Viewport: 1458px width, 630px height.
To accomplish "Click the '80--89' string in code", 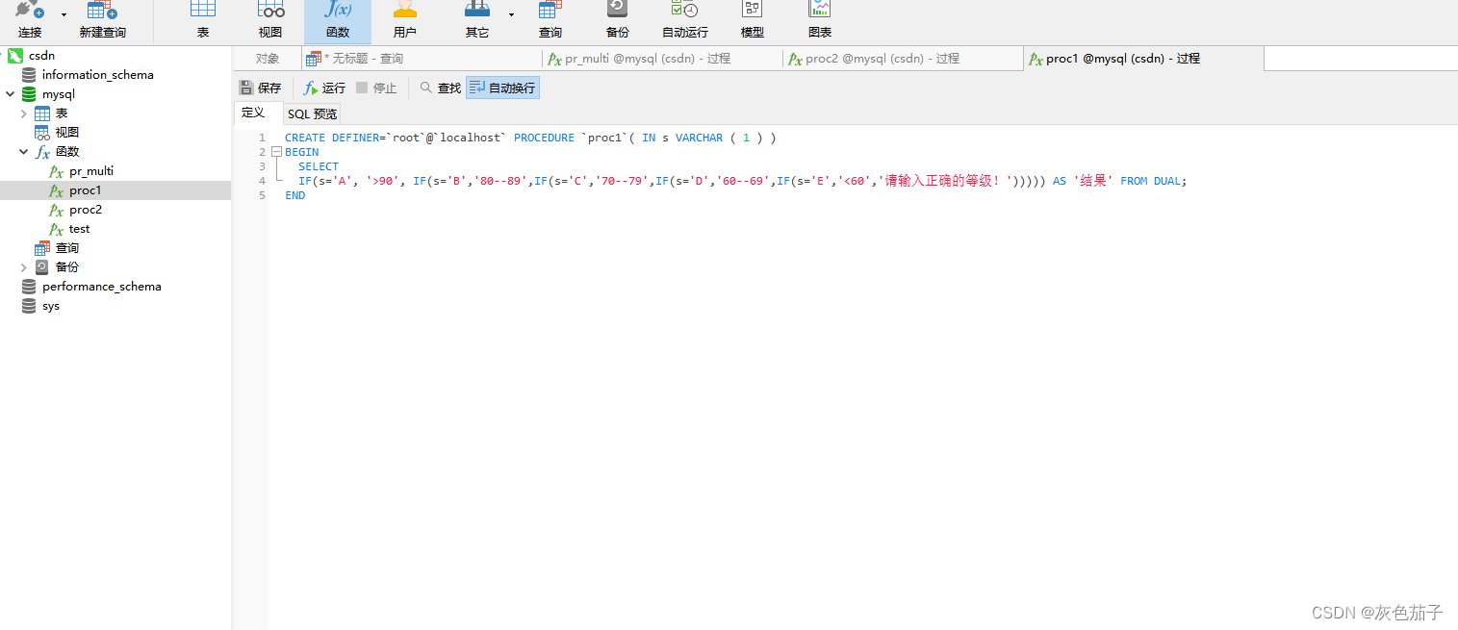I will click(x=501, y=181).
